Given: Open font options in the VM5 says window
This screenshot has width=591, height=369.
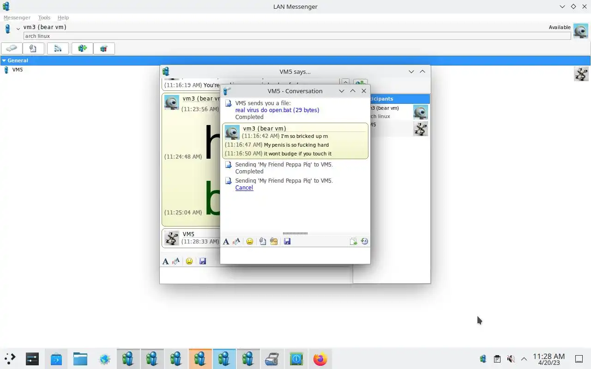Looking at the screenshot, I should pos(166,261).
